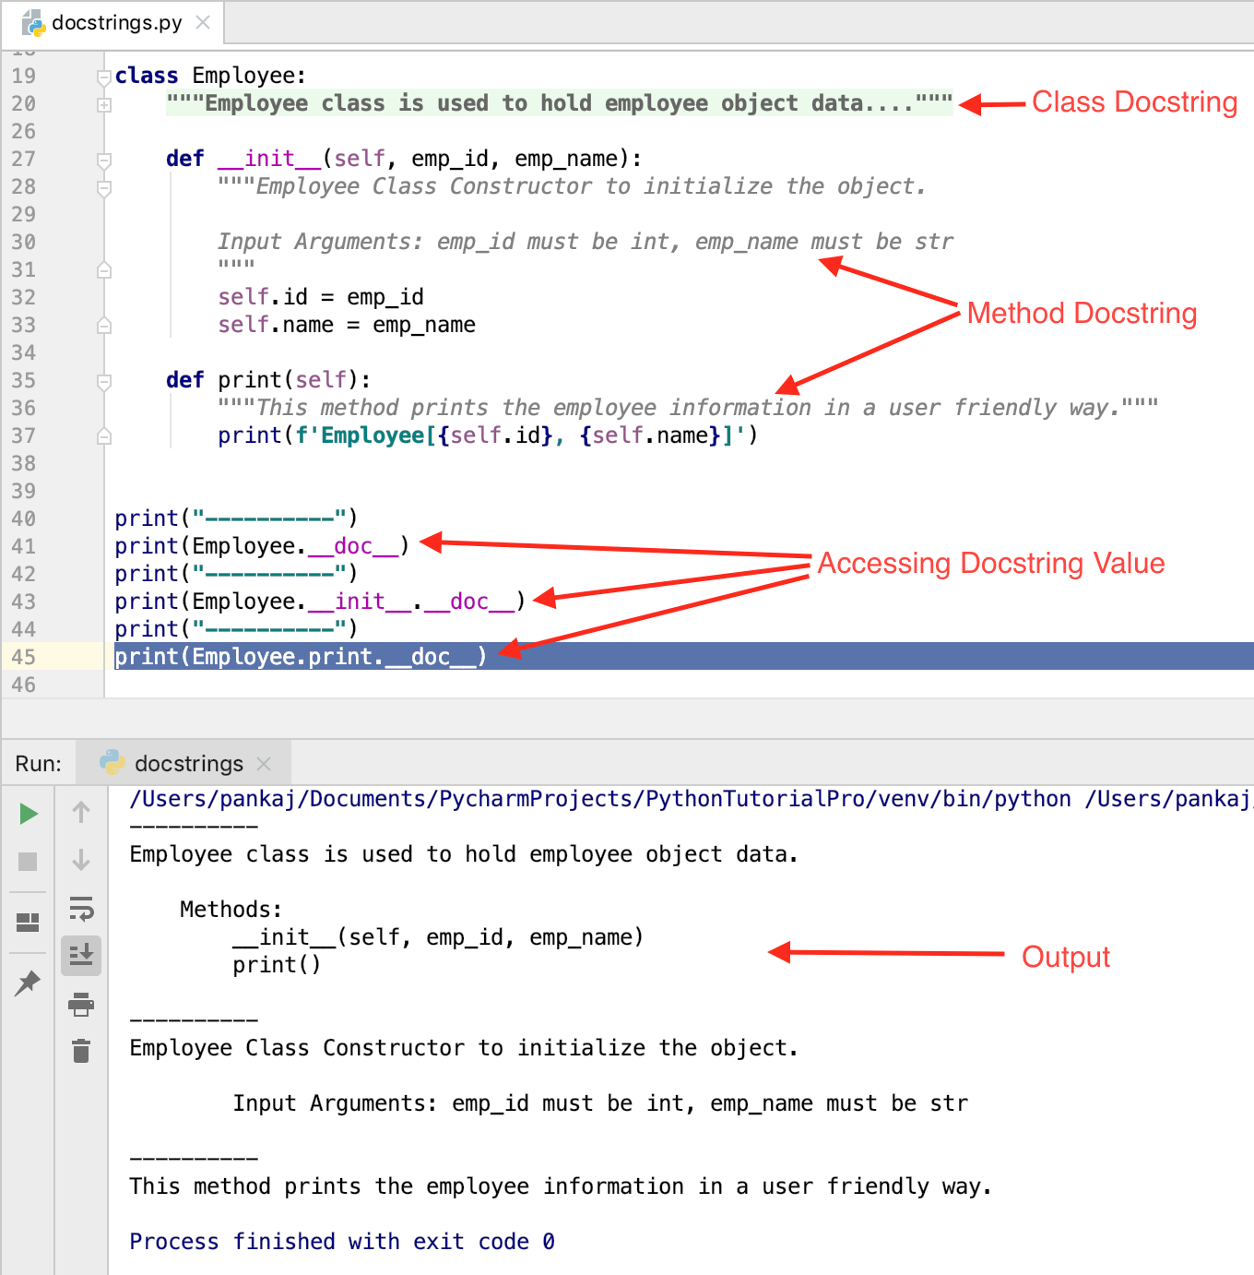This screenshot has height=1275, width=1254.
Task: Navigate up the stack trace
Action: tap(81, 812)
